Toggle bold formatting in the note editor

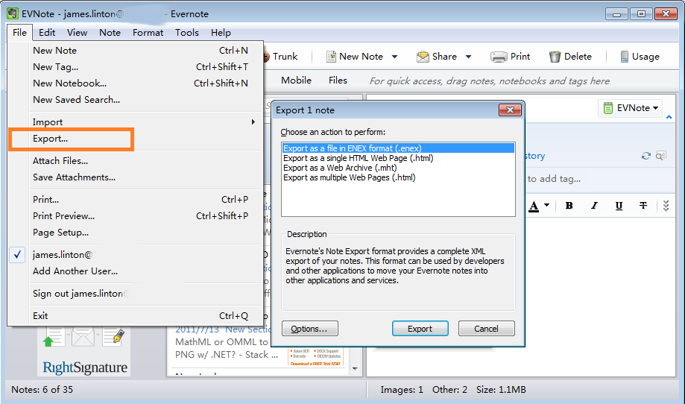(x=569, y=205)
